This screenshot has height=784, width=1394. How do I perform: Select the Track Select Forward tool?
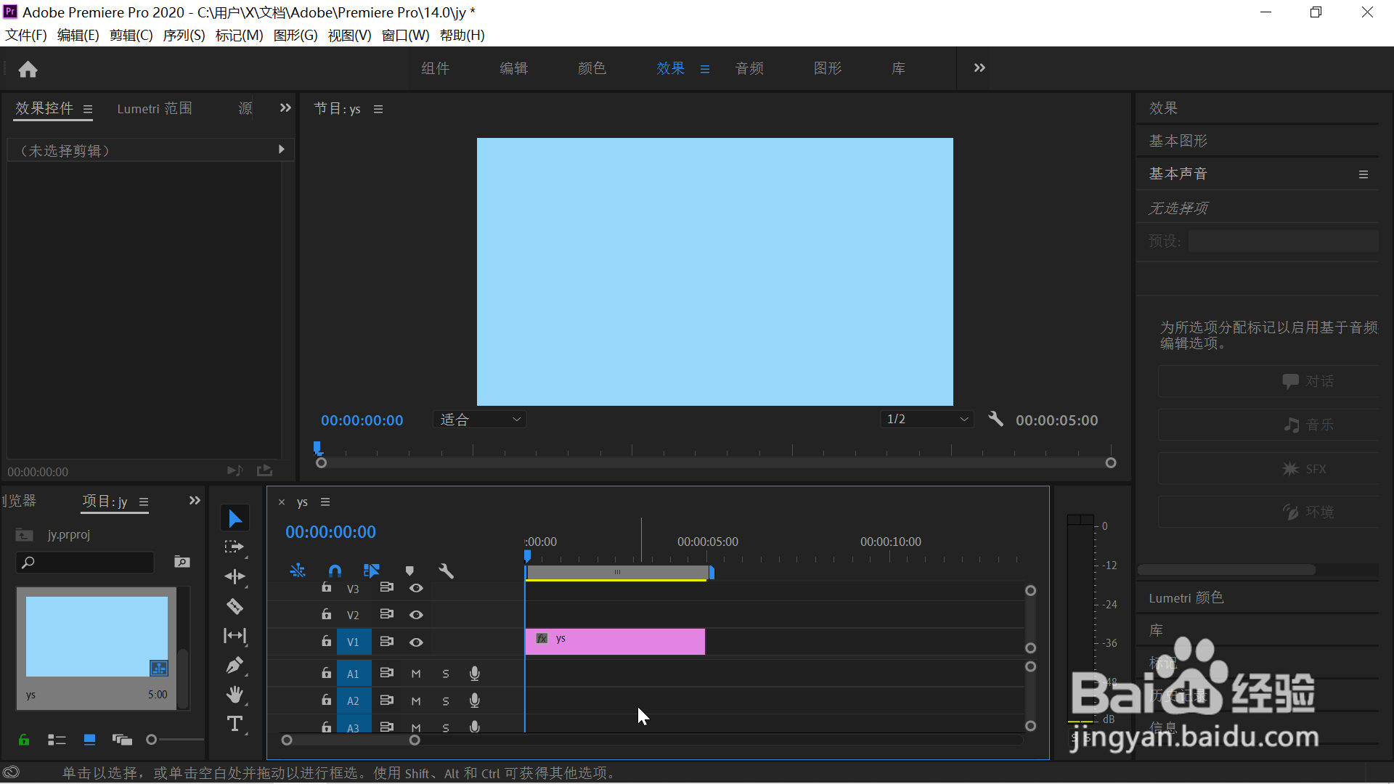point(234,547)
